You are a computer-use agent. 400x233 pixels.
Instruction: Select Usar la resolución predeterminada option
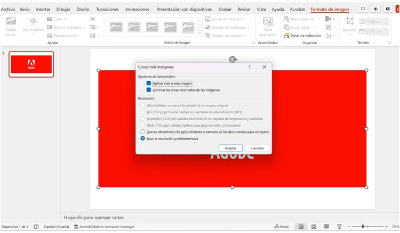[142, 138]
